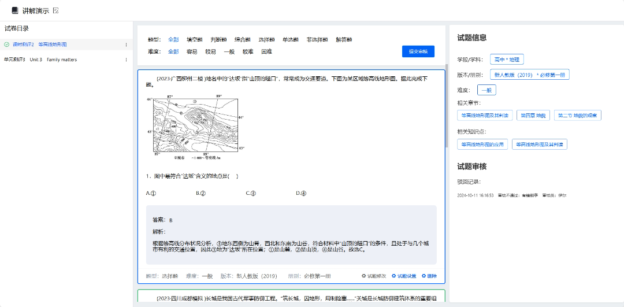Viewport: 624px width, 307px height.
Task: Click question stem 图中最符合"达坂"含义的地点是
Action: (192, 176)
